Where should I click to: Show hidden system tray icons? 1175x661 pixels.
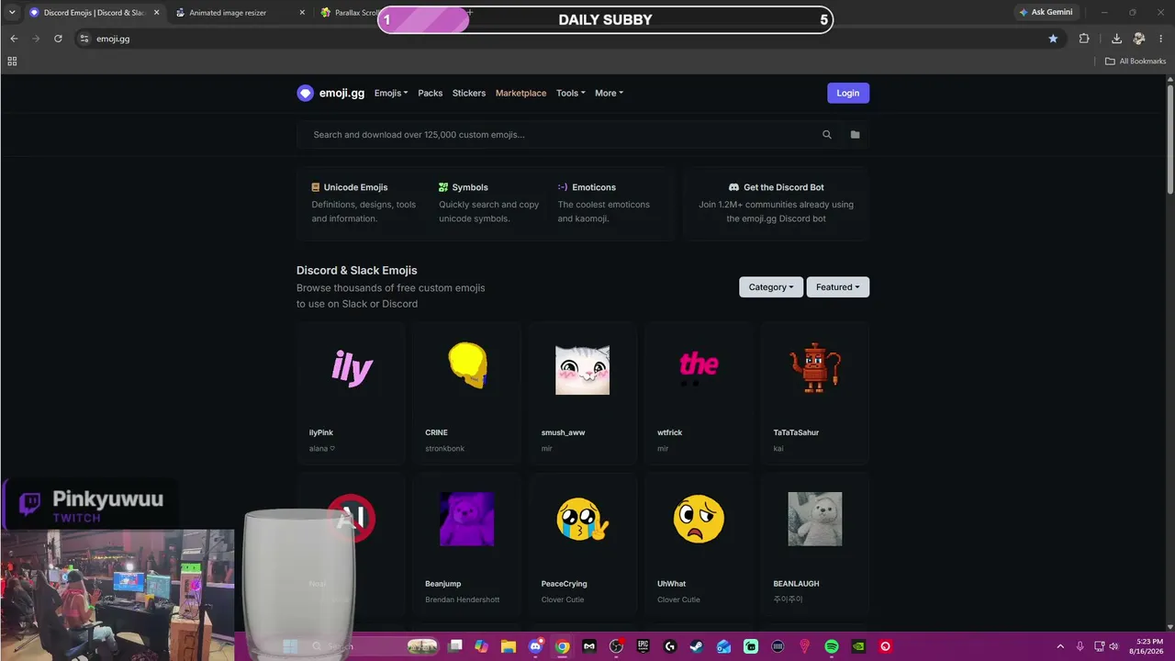pyautogui.click(x=1060, y=646)
